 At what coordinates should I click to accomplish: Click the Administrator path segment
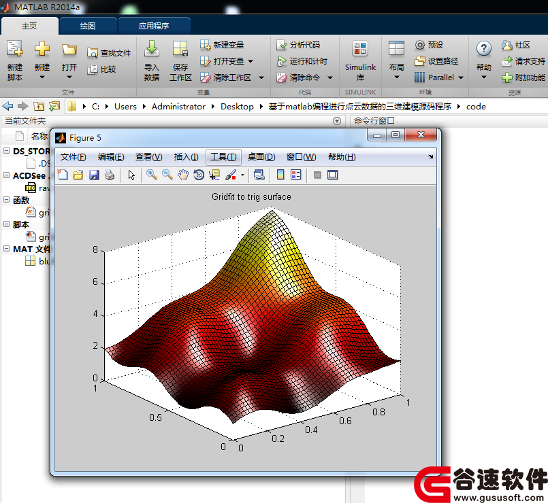[x=178, y=107]
